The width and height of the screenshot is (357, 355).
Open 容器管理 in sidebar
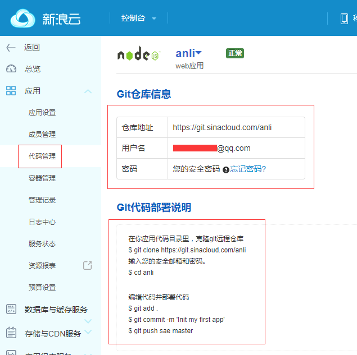42,178
